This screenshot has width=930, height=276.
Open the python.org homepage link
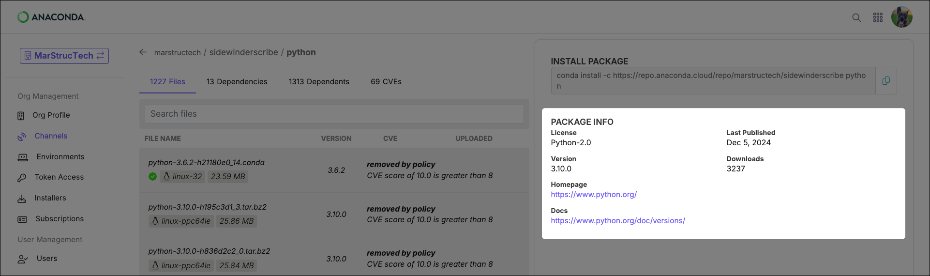point(593,195)
